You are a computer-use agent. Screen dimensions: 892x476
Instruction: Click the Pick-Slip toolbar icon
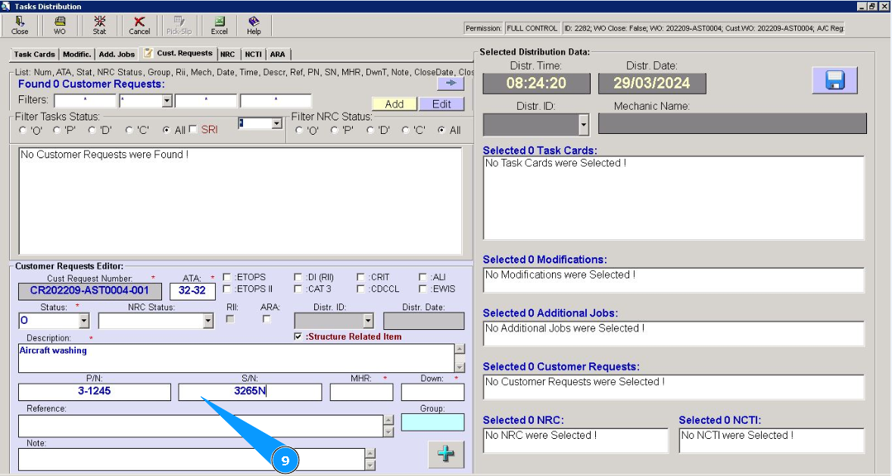pos(179,25)
